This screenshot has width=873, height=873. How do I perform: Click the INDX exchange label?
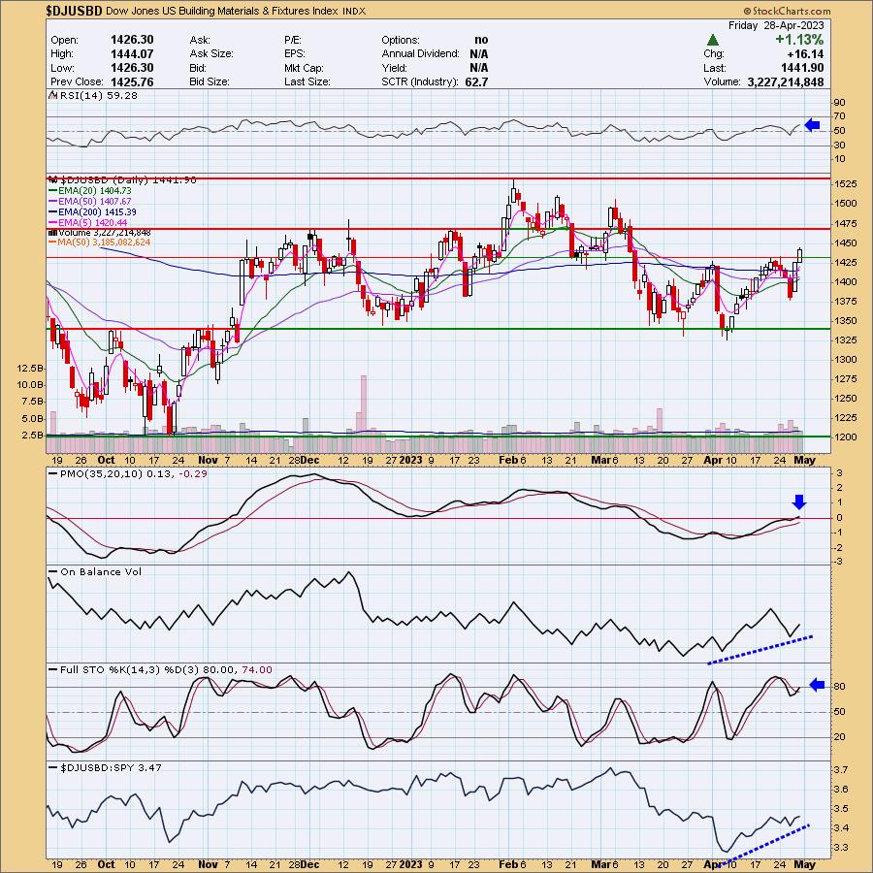(353, 11)
